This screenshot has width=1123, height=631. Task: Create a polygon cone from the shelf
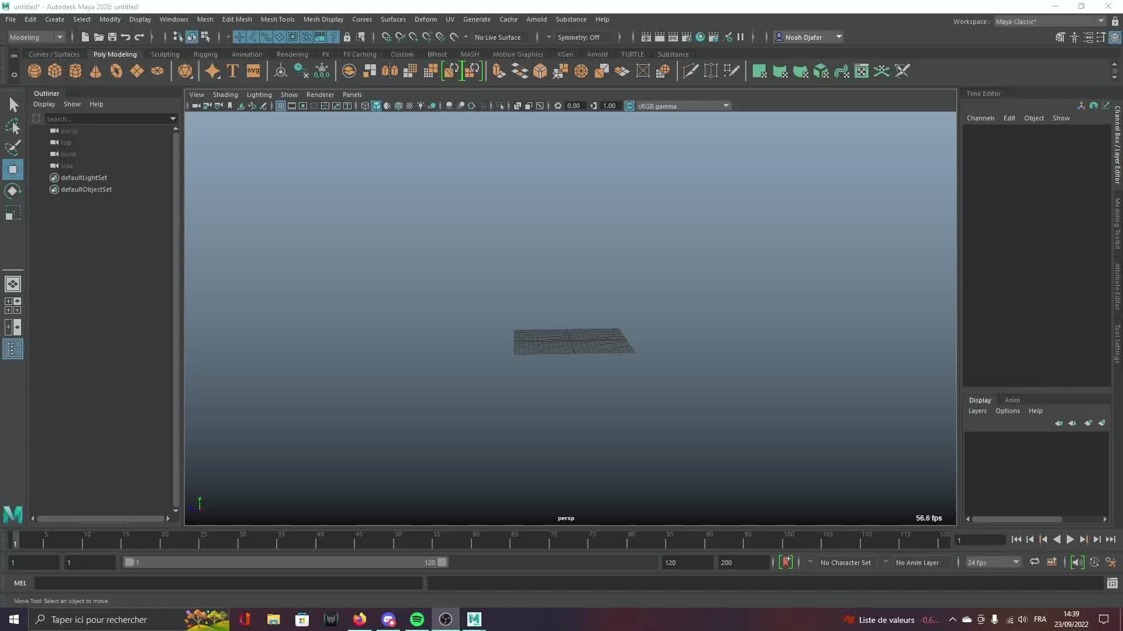(x=95, y=71)
